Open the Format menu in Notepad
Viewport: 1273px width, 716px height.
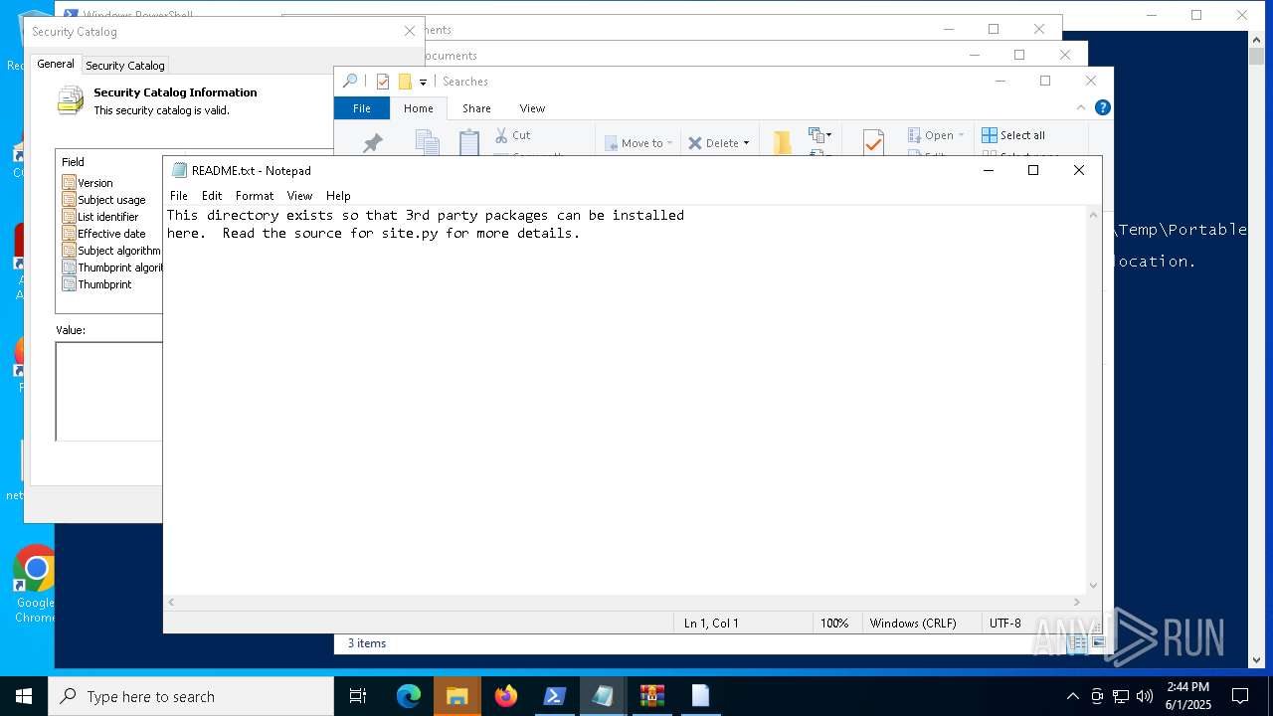255,196
